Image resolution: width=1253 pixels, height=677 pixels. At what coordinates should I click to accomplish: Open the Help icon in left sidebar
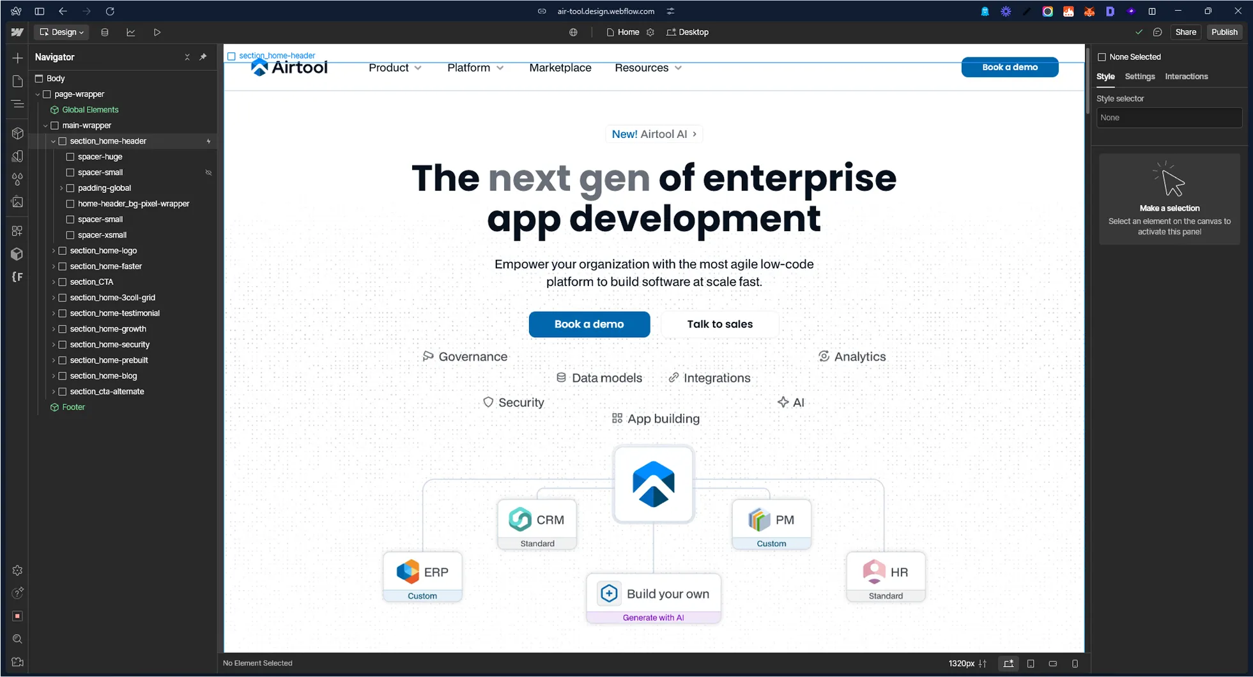[x=17, y=593]
